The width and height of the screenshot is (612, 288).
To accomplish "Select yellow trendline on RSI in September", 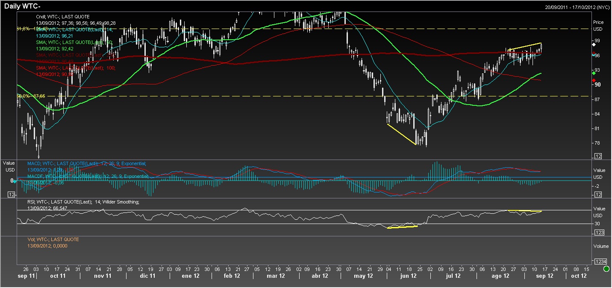I will pyautogui.click(x=524, y=211).
